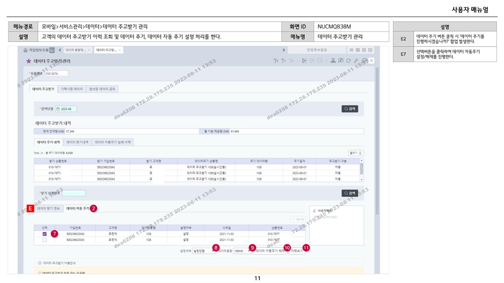Viewport: 504px width, 283px height.
Task: Click 월 기본 제공량 value 61,440
Action: coord(235,131)
